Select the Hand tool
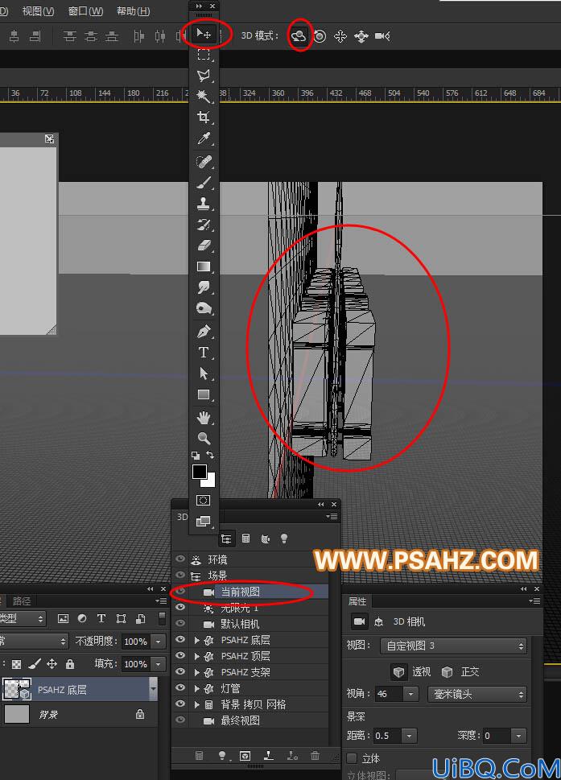This screenshot has width=561, height=780. [204, 418]
